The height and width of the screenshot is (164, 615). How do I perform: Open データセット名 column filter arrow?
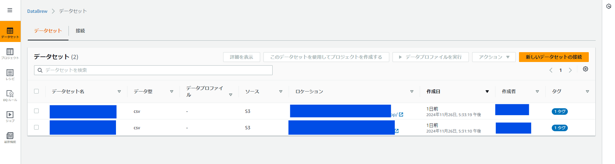[x=119, y=92]
